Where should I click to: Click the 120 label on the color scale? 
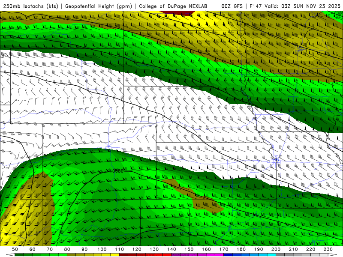pyautogui.click(x=137, y=249)
